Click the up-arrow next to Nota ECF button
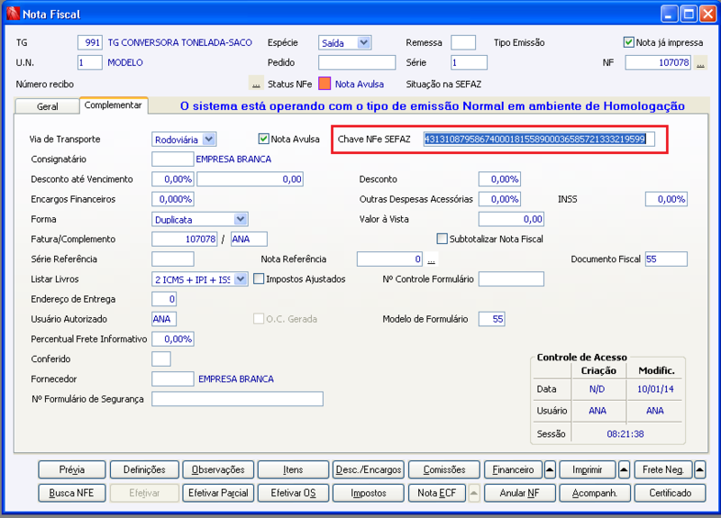721x518 pixels. 474,493
